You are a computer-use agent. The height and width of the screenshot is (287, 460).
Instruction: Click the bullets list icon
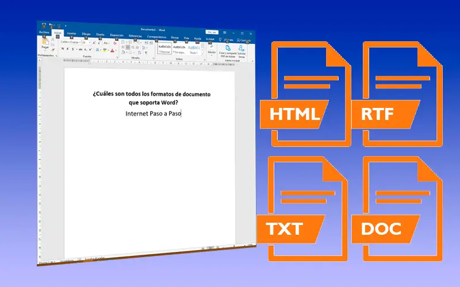[123, 42]
